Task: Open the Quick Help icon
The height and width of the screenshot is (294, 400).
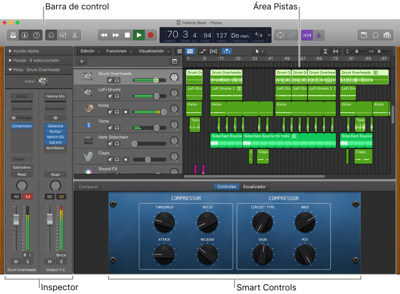Action: click(36, 35)
